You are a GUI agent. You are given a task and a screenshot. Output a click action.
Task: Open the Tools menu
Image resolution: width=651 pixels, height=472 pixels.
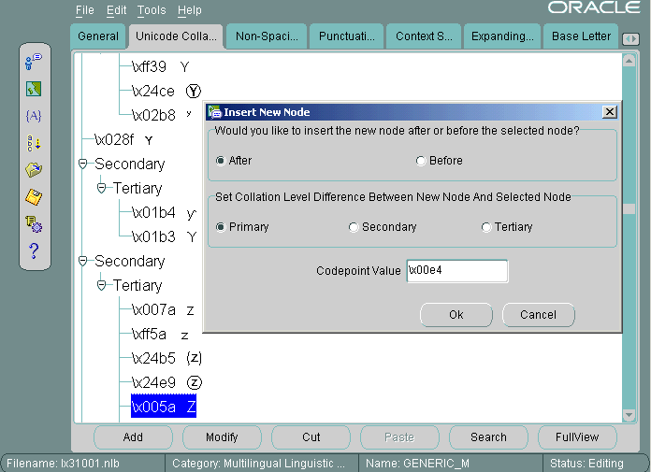coord(151,10)
